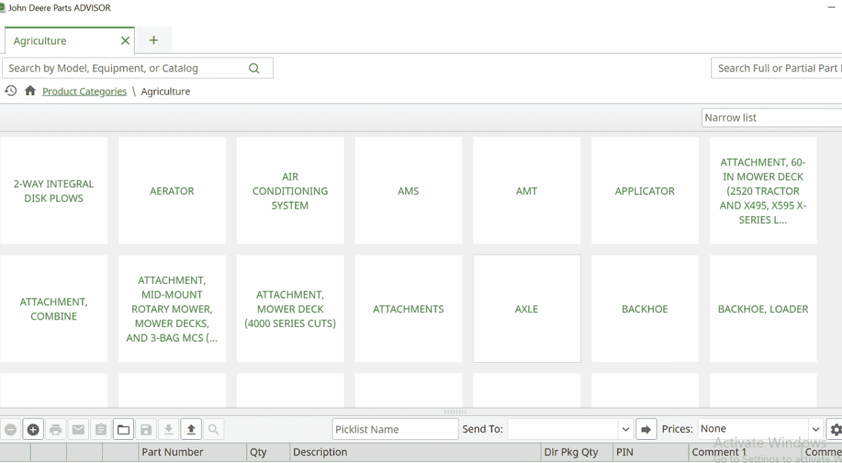Click the download arrow icon
842x463 pixels.
click(169, 429)
